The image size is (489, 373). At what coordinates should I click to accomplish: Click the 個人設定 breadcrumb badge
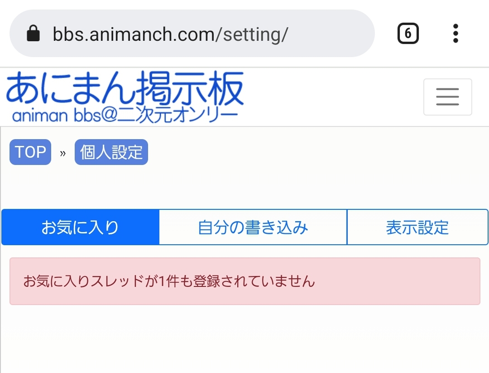pos(111,152)
